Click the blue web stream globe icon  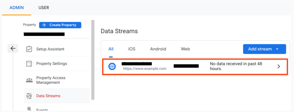click(x=112, y=66)
